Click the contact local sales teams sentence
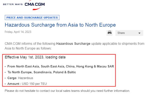 (x=67, y=91)
